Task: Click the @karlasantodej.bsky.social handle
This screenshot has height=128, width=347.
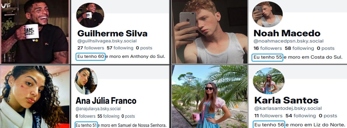Action: [x=288, y=108]
